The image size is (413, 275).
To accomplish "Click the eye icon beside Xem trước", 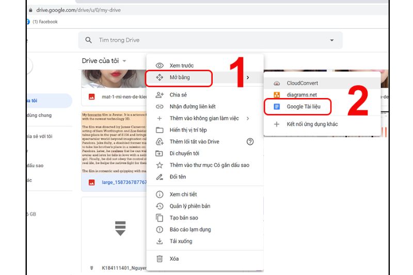I will pyautogui.click(x=160, y=66).
